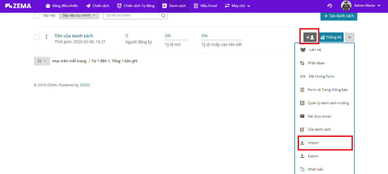Open the 25 items-per-page dropdown
Viewport: 388px width, 174px height.
[x=42, y=61]
